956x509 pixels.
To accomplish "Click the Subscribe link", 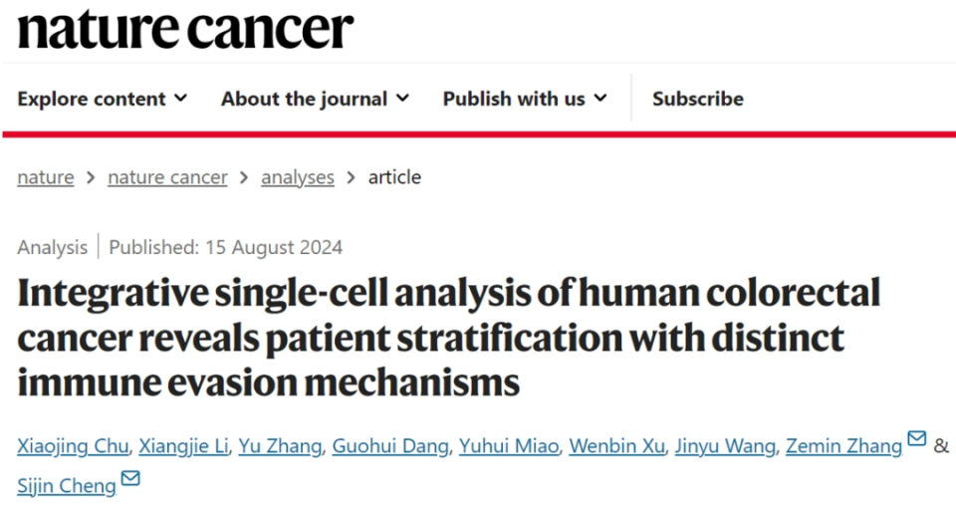I will pos(697,99).
